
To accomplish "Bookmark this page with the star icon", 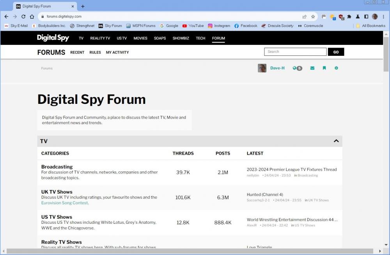I will pyautogui.click(x=313, y=16).
